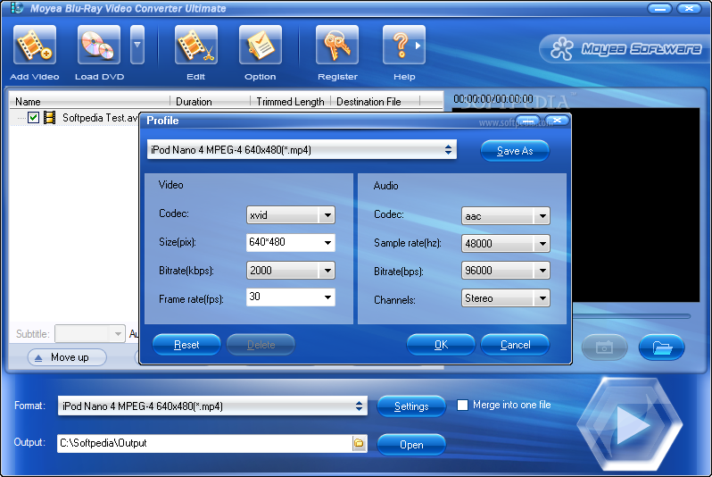Open the Edit filmstrip scissors tool
Screen dimensions: 712x477
pos(196,45)
